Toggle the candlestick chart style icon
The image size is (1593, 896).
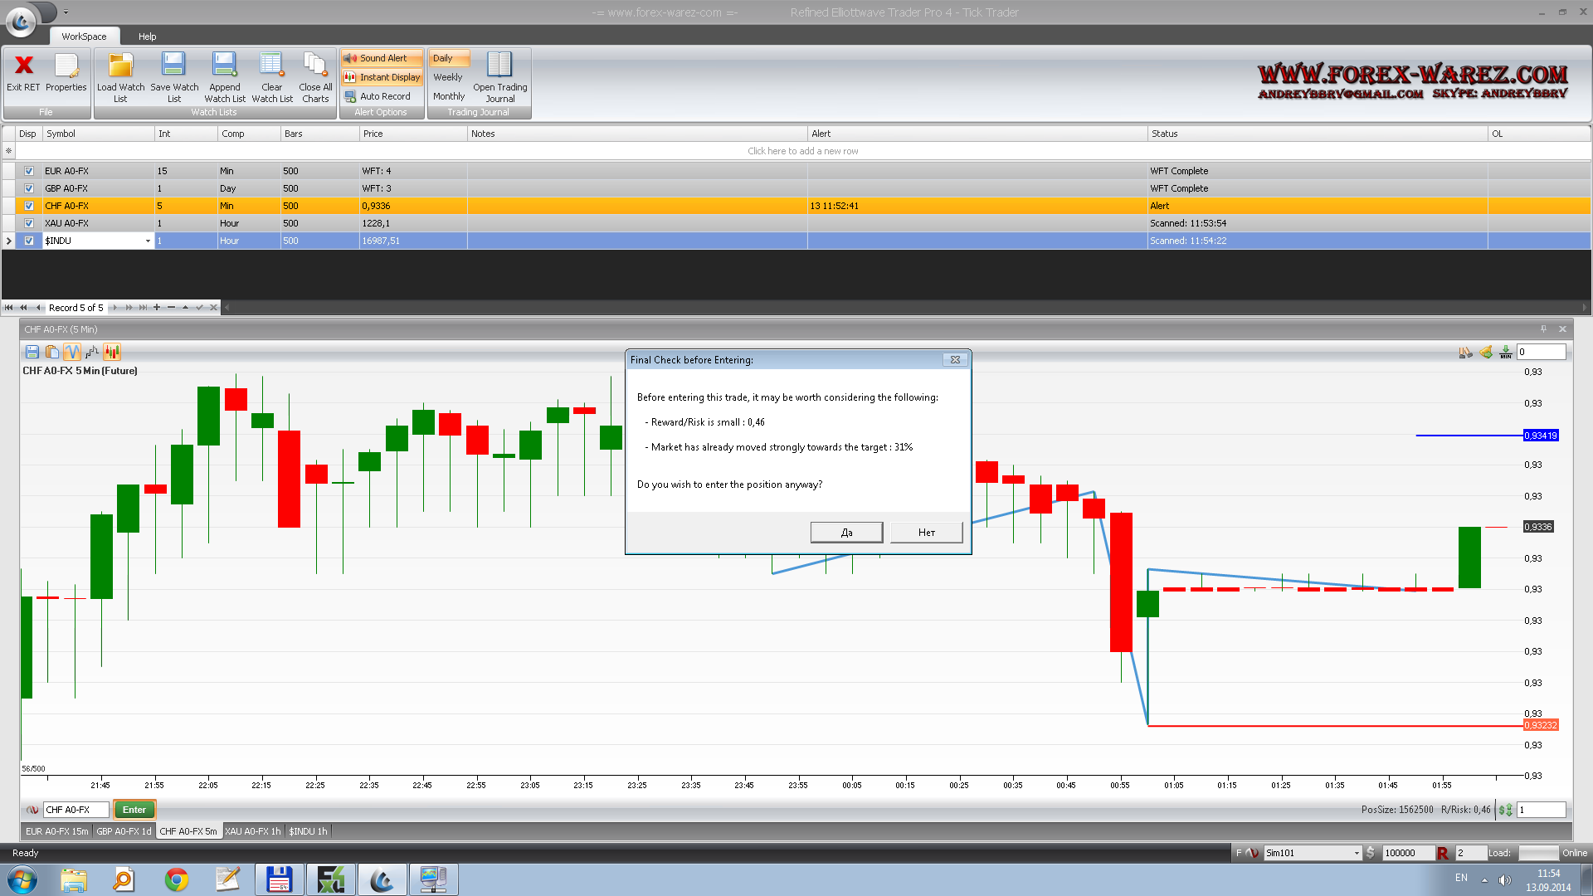click(x=112, y=353)
